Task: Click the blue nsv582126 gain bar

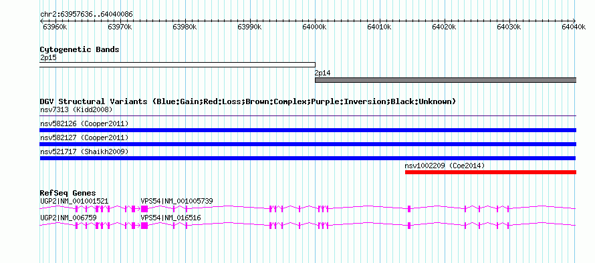Action: [308, 130]
